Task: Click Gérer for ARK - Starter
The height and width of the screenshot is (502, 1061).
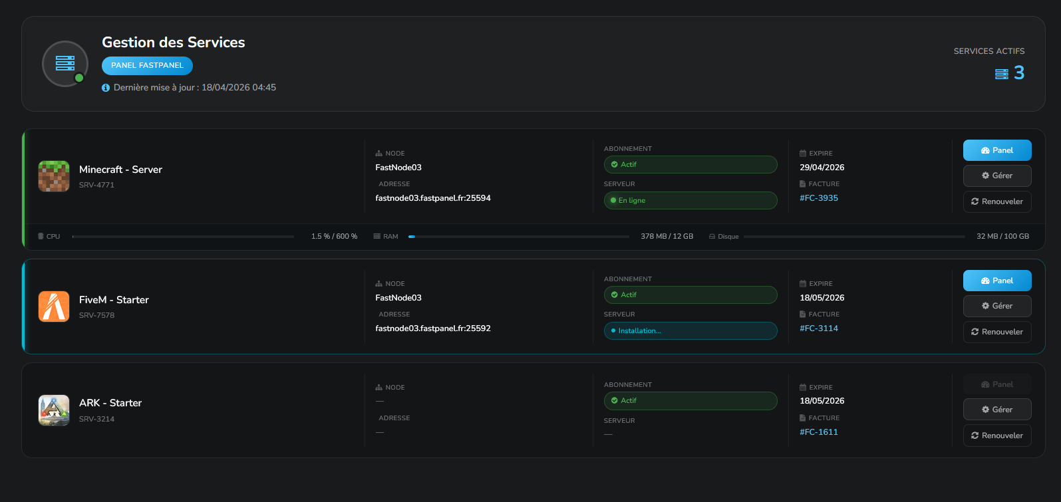Action: click(x=997, y=410)
